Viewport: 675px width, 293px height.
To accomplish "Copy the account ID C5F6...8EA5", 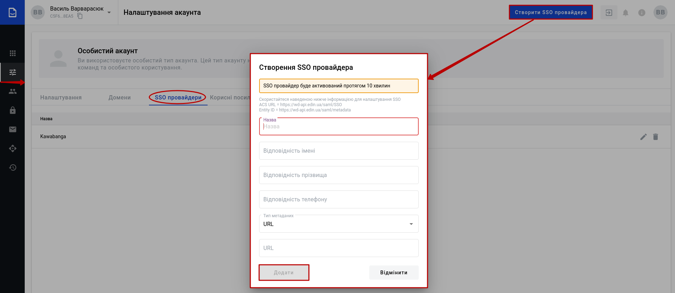I will coord(80,16).
